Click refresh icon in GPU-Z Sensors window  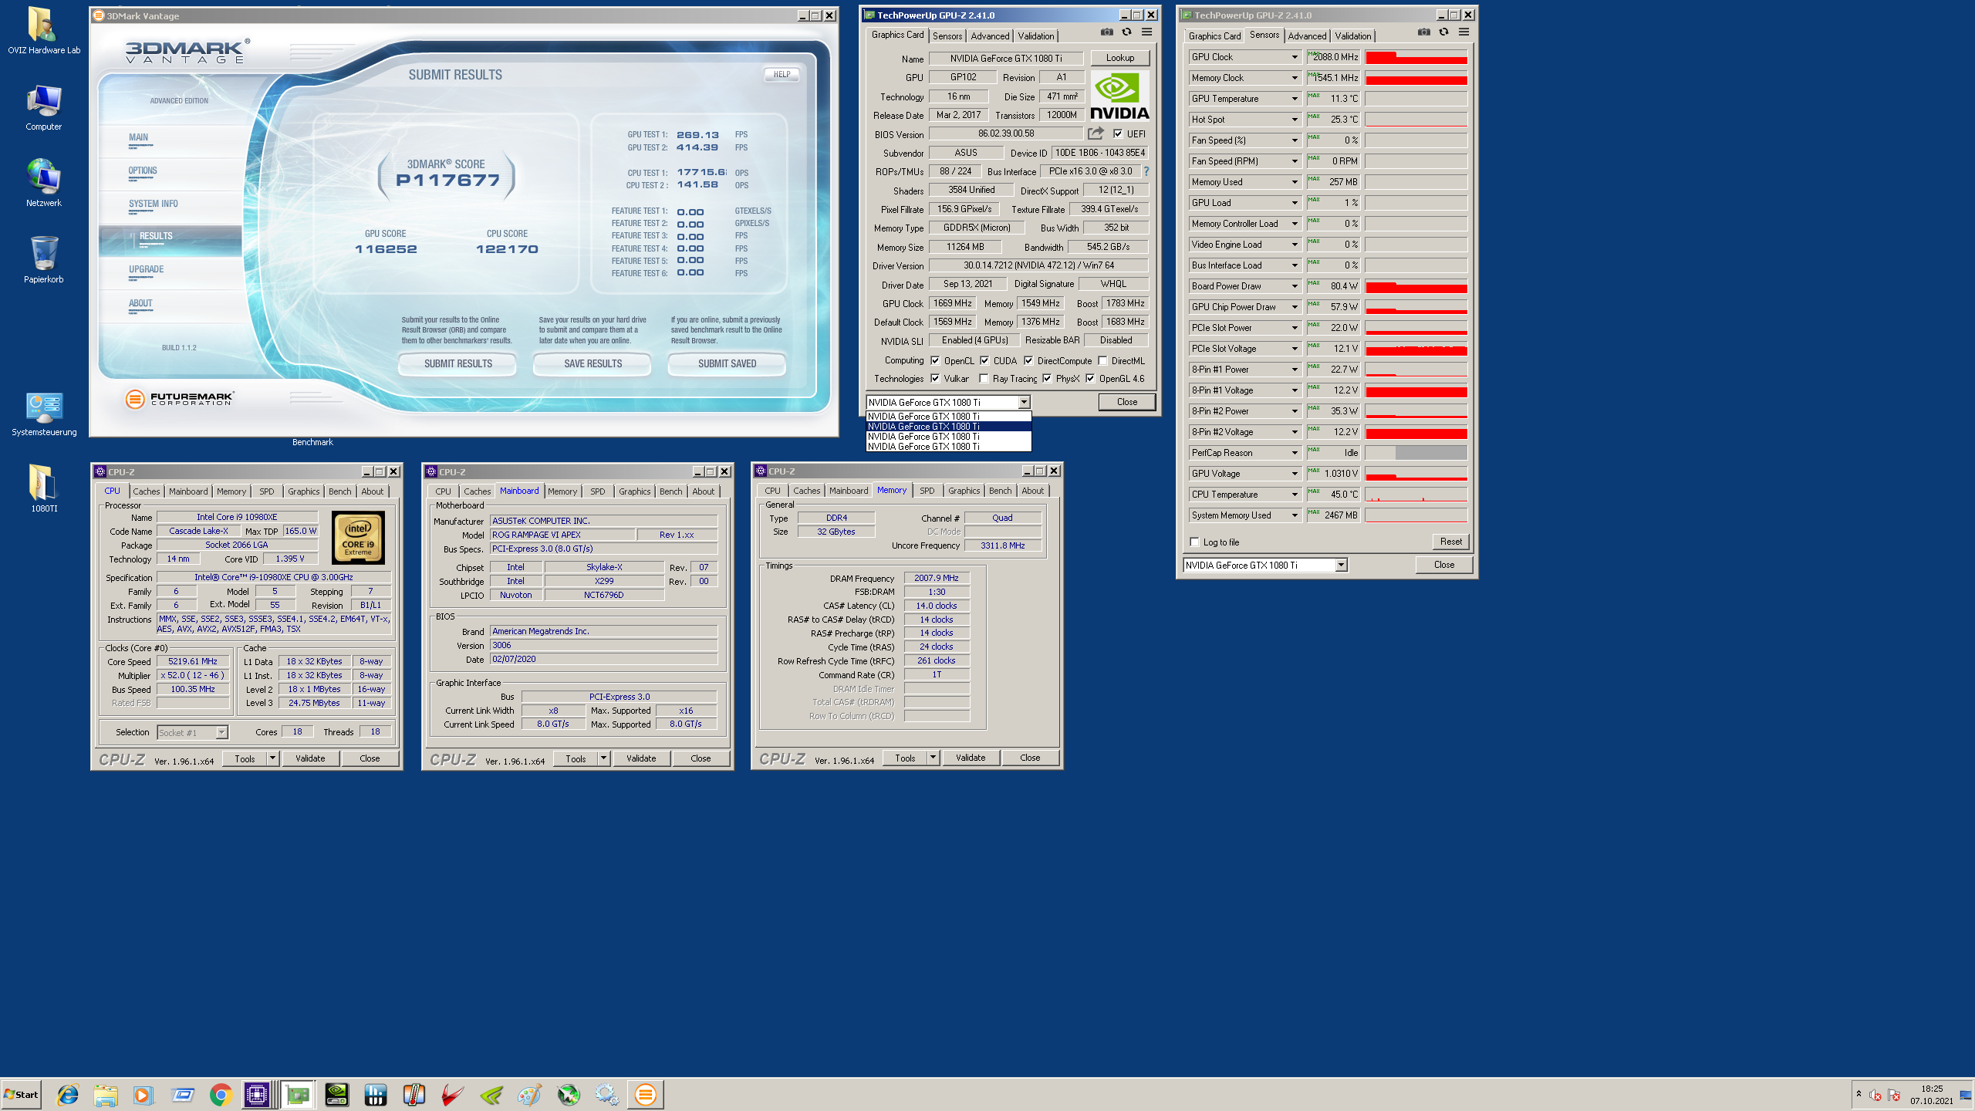[x=1444, y=32]
